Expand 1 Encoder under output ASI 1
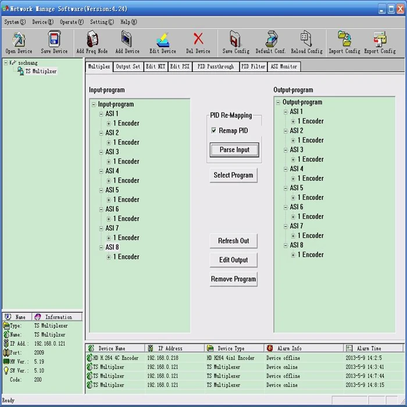The image size is (407, 407). pos(293,122)
